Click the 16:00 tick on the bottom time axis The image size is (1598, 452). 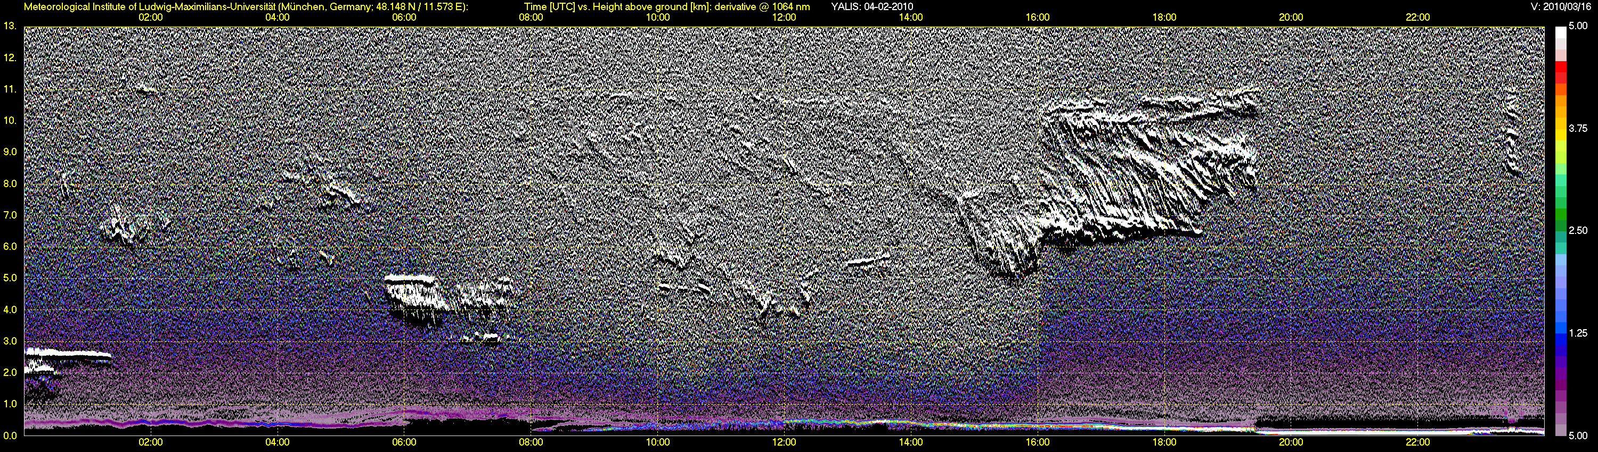click(1038, 443)
